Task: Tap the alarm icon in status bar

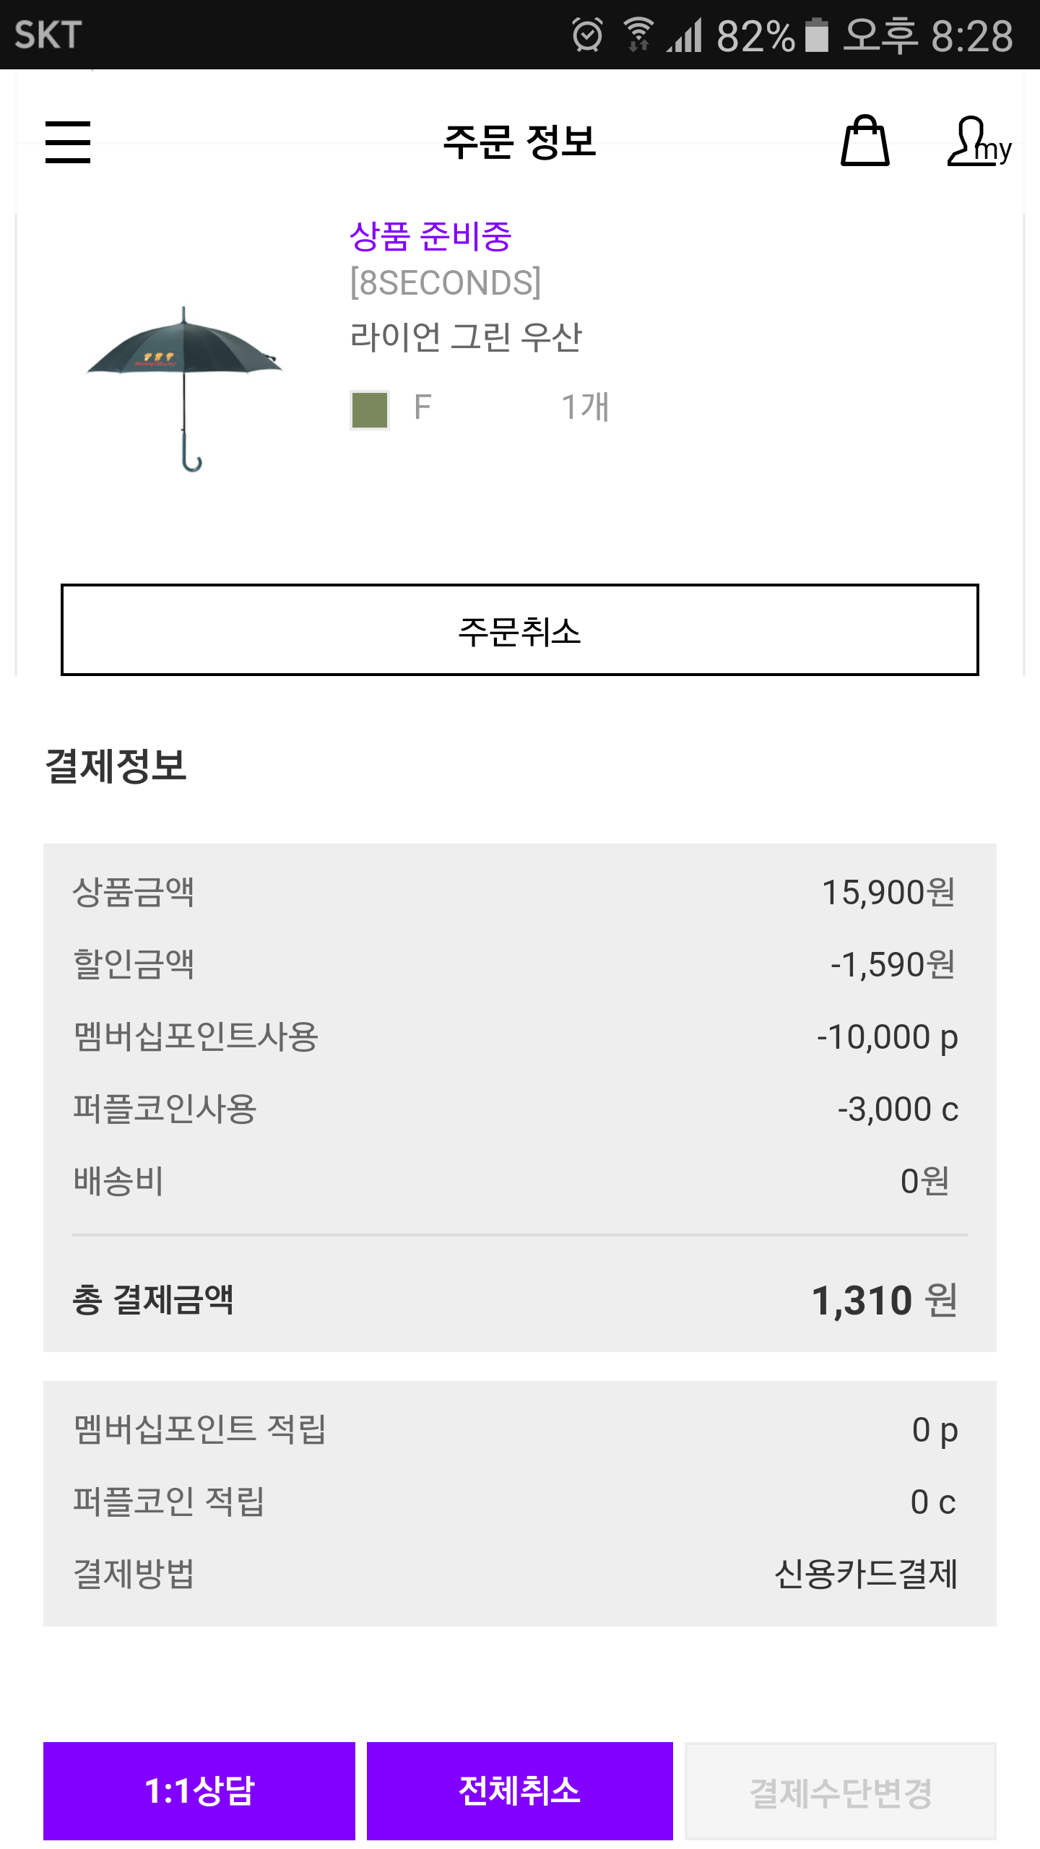Action: pos(586,35)
